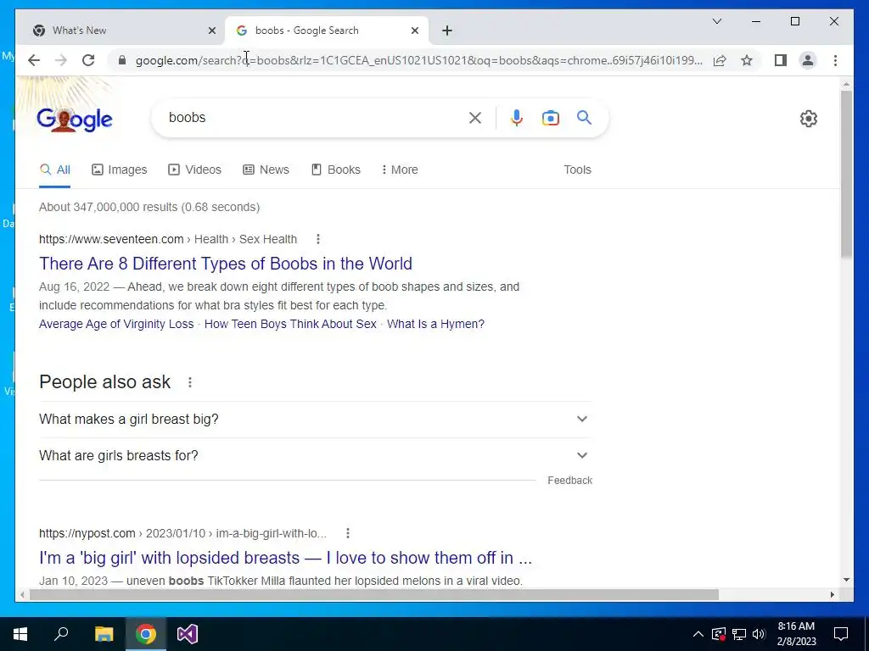Click the address bar URL

pos(419,60)
